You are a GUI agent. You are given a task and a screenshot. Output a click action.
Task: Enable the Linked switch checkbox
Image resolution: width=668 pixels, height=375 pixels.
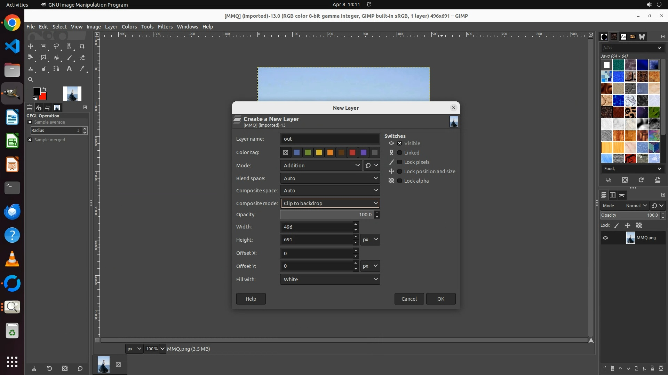[400, 153]
